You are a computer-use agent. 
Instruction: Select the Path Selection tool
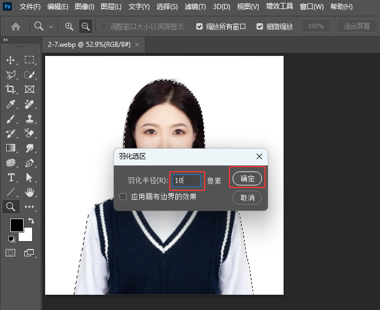[x=29, y=177]
